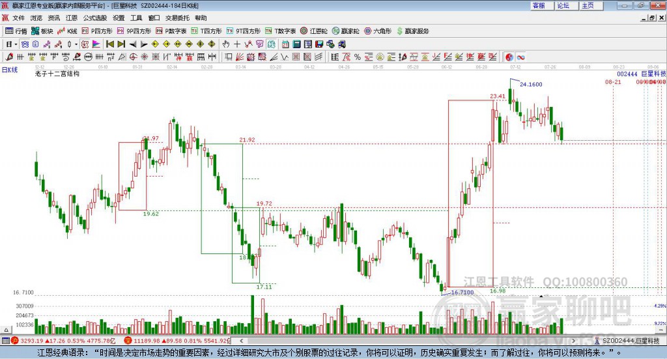Open the 设置 menu
667x359 pixels.
coord(119,18)
